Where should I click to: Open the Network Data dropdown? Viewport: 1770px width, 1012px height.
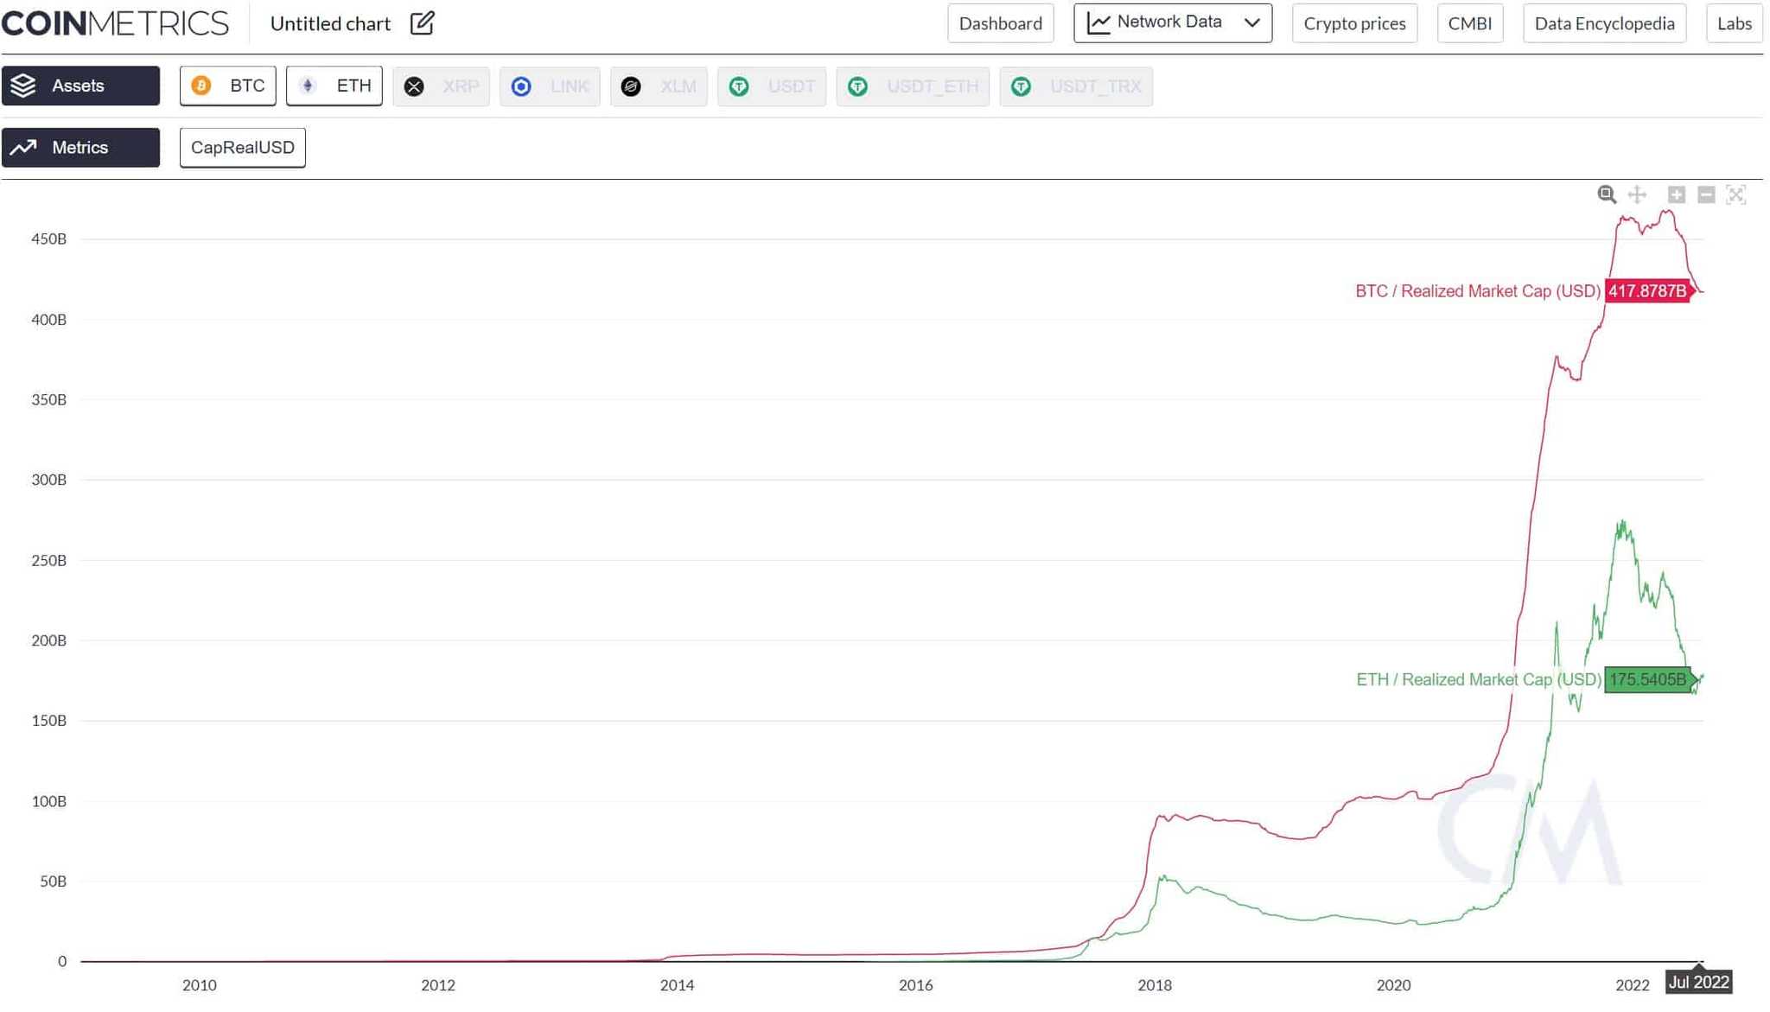click(x=1172, y=22)
